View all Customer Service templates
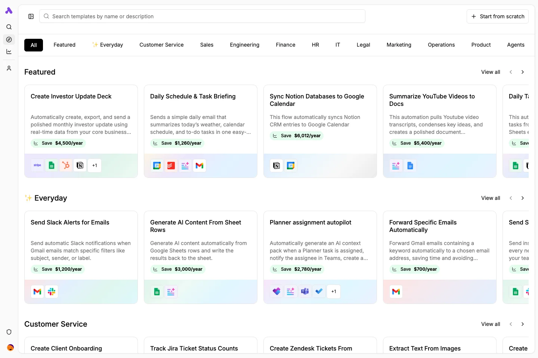Image resolution: width=538 pixels, height=358 pixels. (x=491, y=324)
